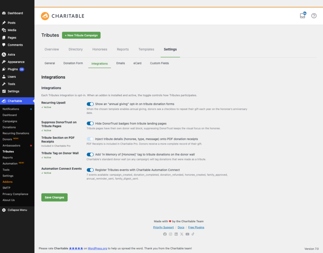This screenshot has height=253, width=323.
Task: Click the Users person icon
Action: click(4, 77)
